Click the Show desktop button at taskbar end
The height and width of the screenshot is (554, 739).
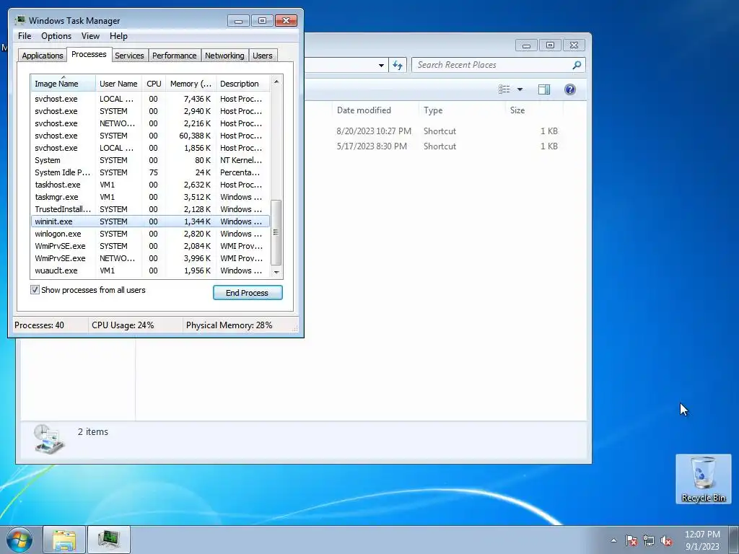coord(734,540)
